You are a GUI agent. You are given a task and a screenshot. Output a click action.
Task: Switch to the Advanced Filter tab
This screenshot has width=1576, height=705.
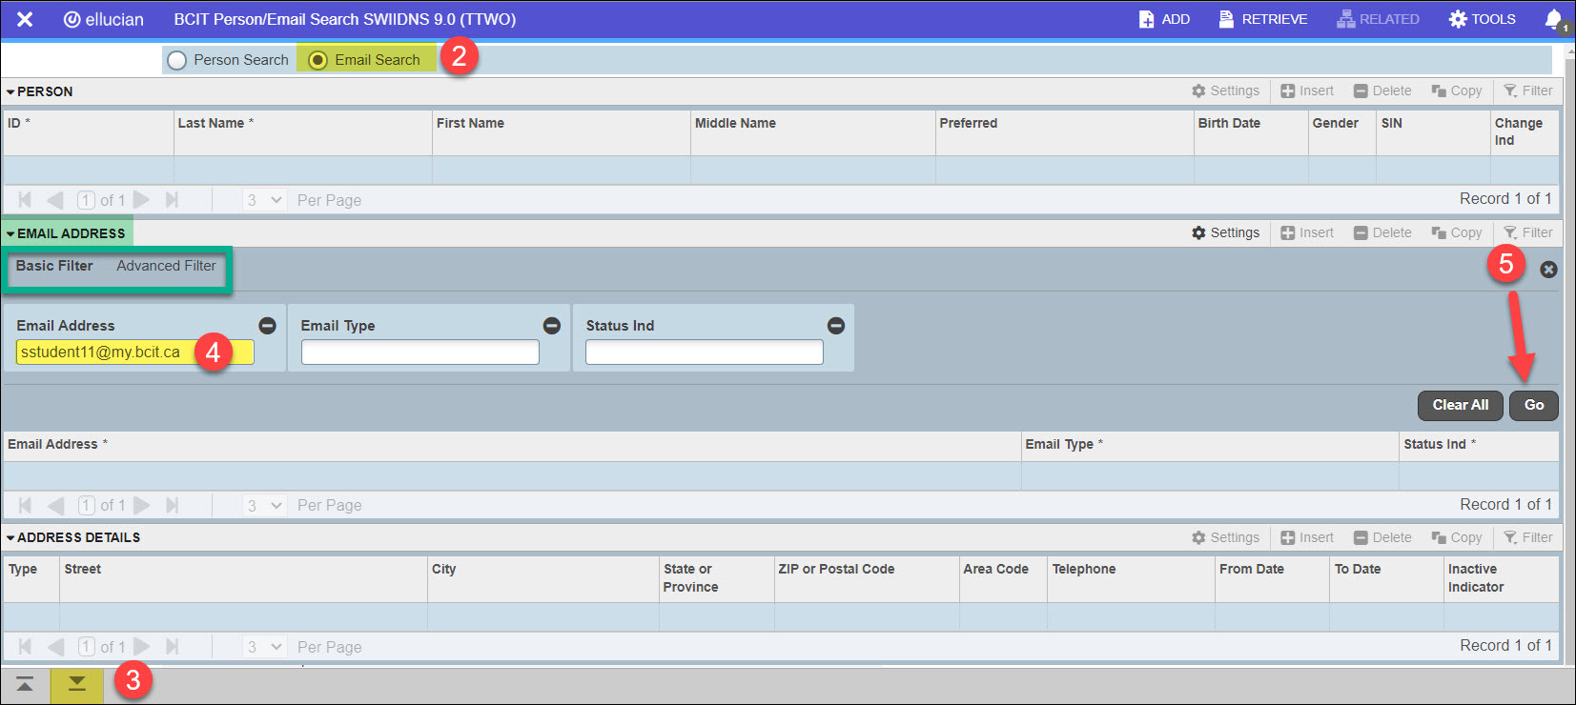tap(166, 266)
